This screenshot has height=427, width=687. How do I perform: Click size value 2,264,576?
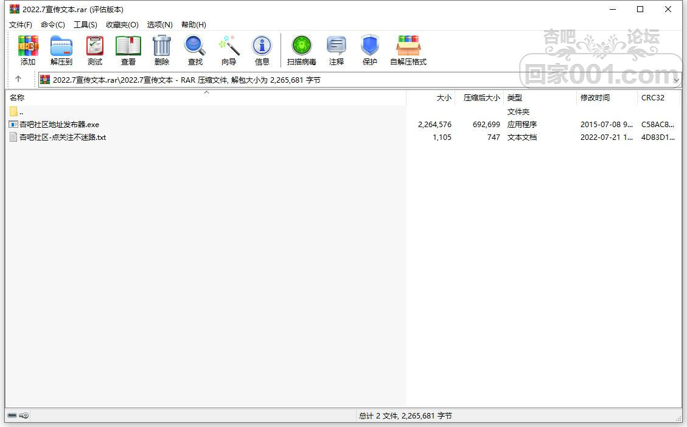[434, 124]
